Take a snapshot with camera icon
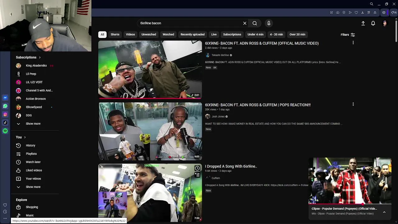 (x=338, y=12)
